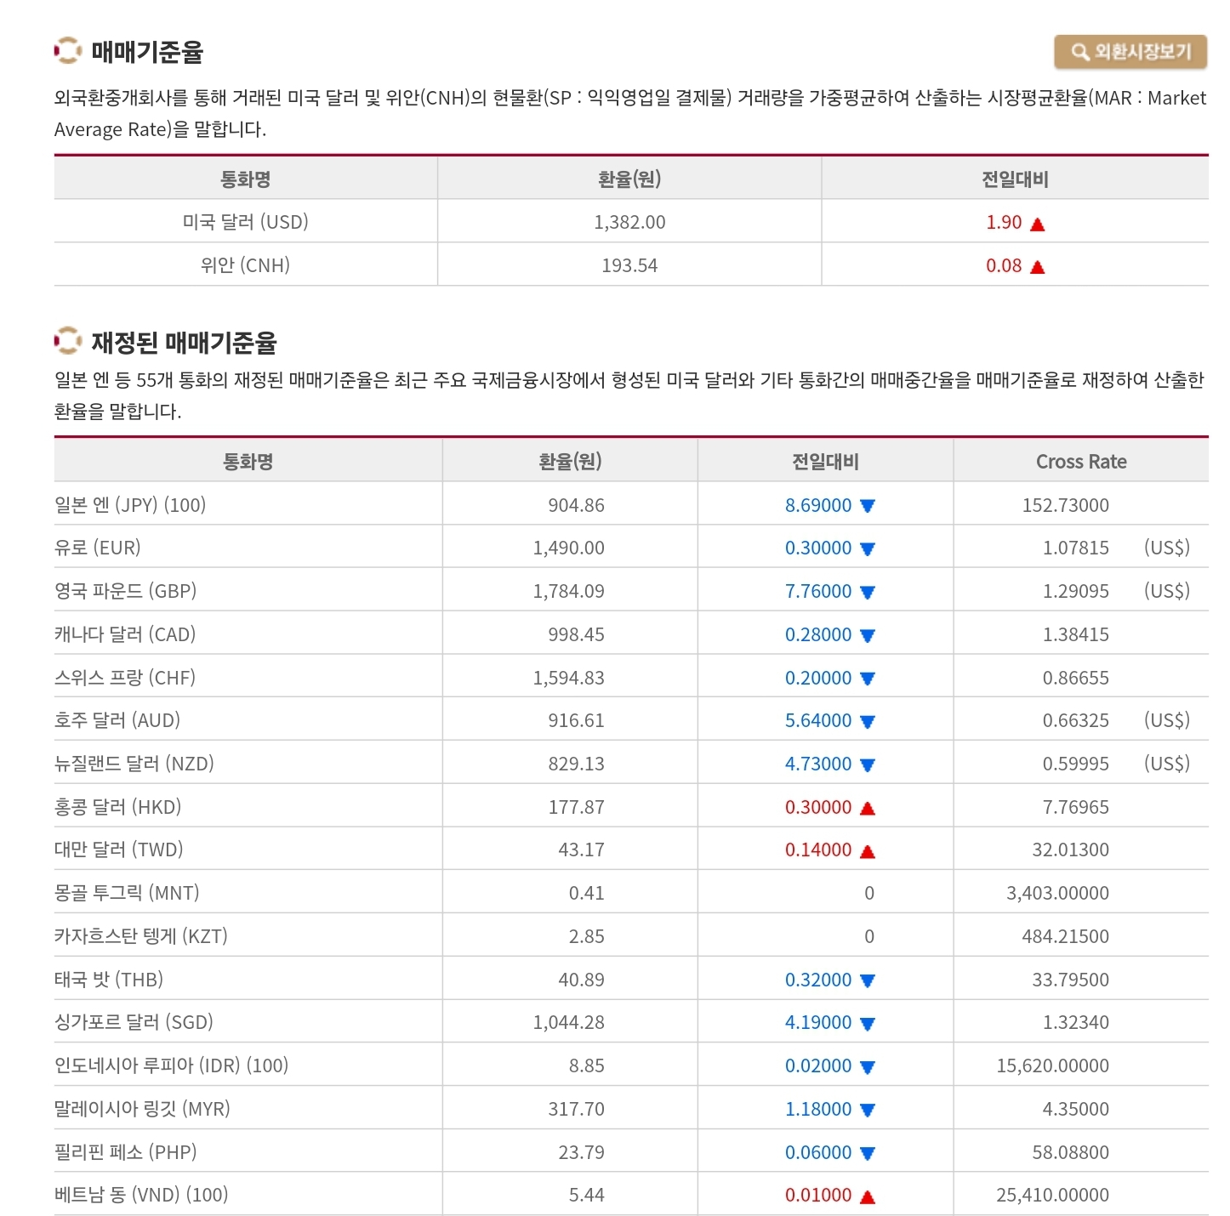Select the 말레이시아 링깃 (MYR) currency name

click(142, 1109)
